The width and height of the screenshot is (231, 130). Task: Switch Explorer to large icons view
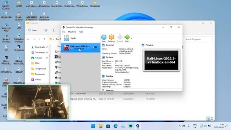coord(212,118)
